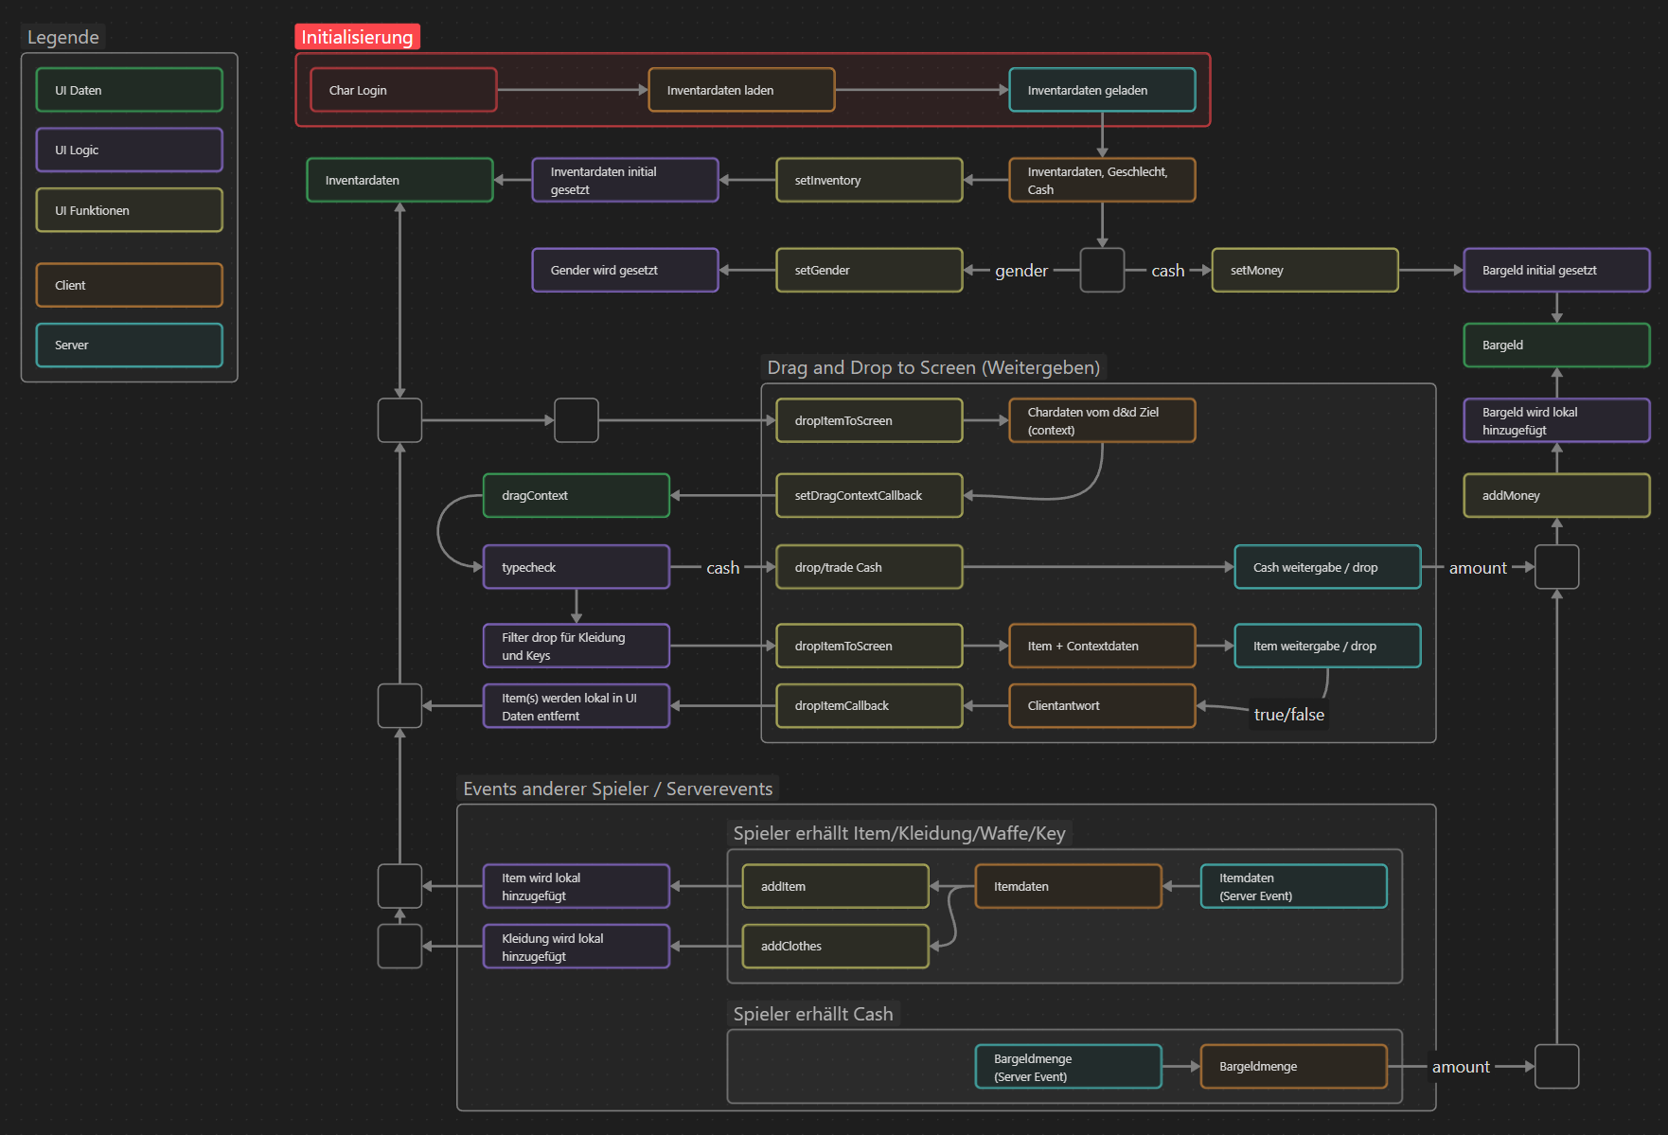Screen dimensions: 1668x1135
Task: Select 'Item(s) werden lokal in UI Daten entfernt'
Action: 577,705
